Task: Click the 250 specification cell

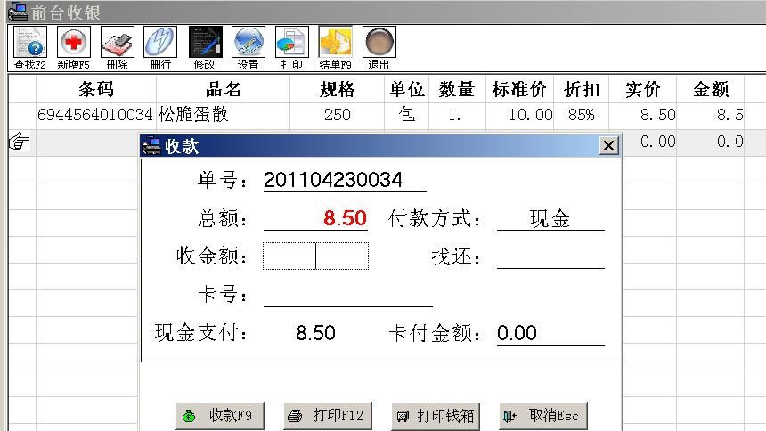Action: (x=337, y=114)
